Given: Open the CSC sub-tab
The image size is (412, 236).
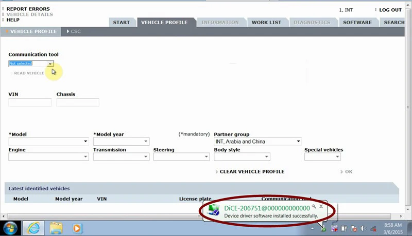Looking at the screenshot, I should coord(74,31).
